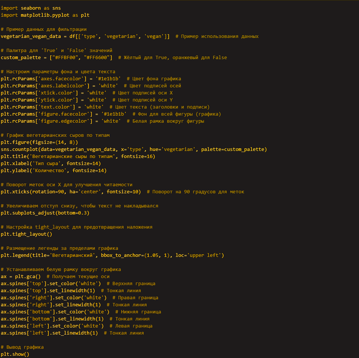Click the 'figure.edgecolor' rcParams line
The width and height of the screenshot is (359, 358).
61,121
